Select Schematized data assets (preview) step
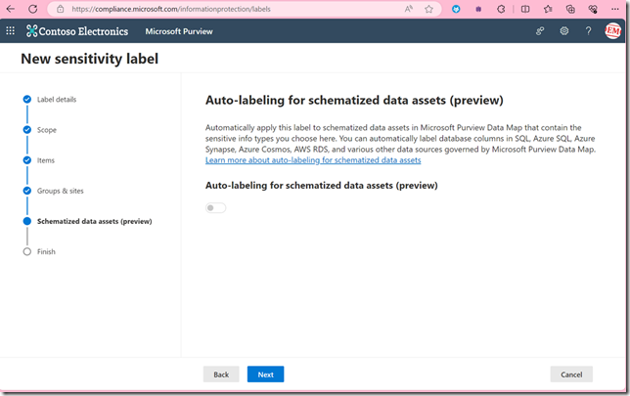 pyautogui.click(x=95, y=221)
